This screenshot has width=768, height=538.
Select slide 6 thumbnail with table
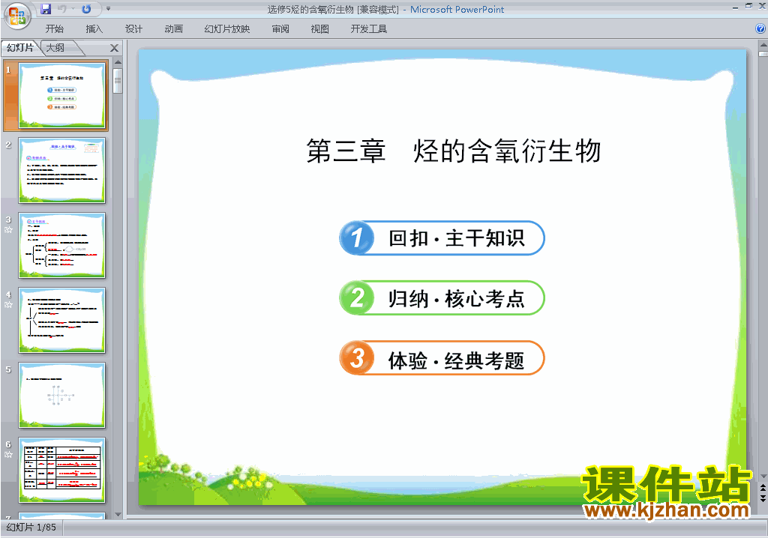click(61, 470)
